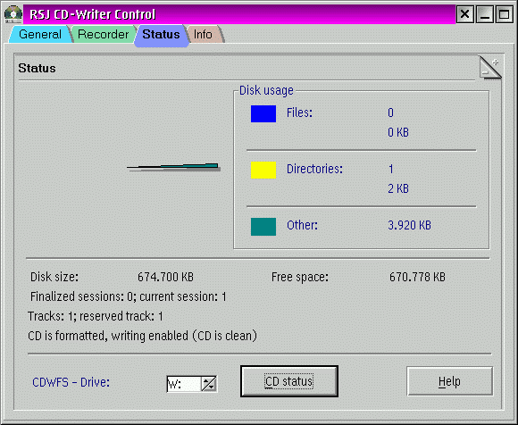Open the CD system menu icon in title bar
This screenshot has height=425, width=518.
(13, 14)
